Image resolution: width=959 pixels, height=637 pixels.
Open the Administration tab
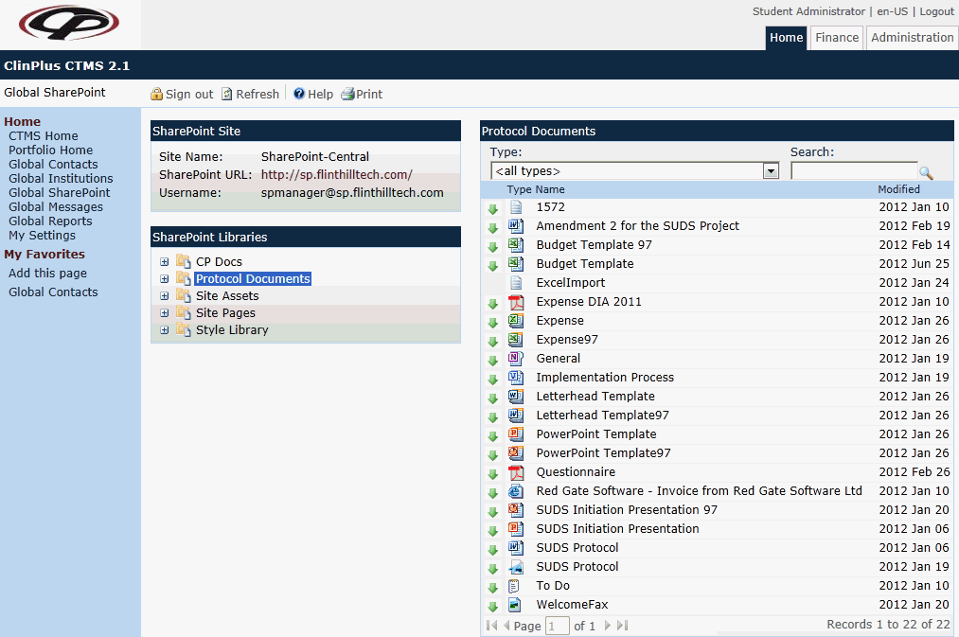point(912,38)
